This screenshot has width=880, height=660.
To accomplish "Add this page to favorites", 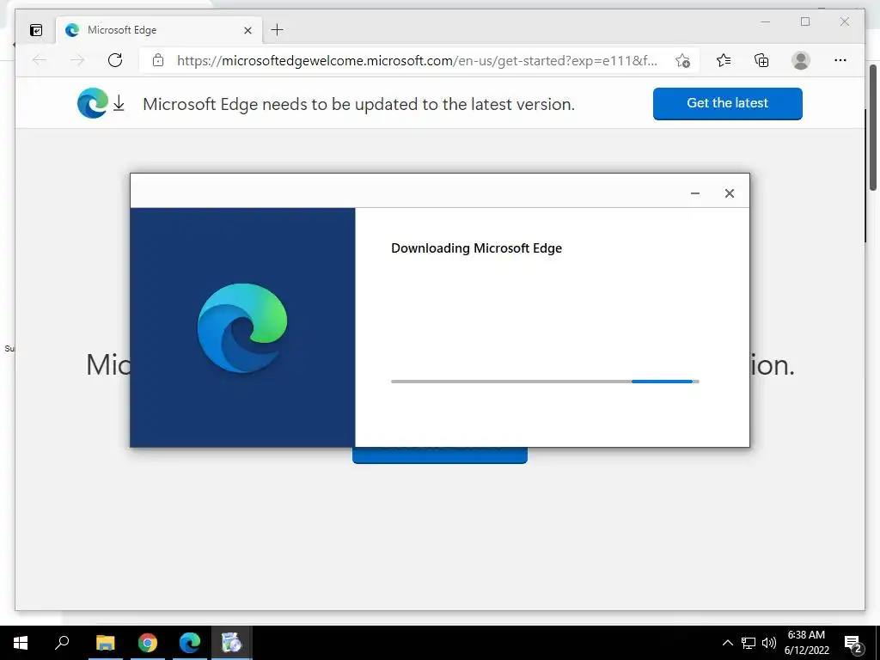I will click(682, 61).
